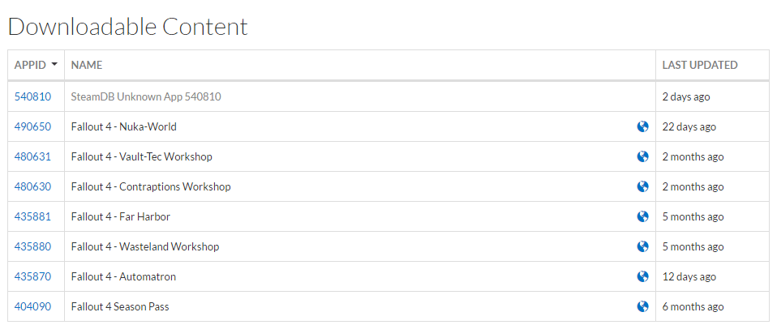
Task: Click globe icon for Vault-Tec Workshop row
Action: click(x=642, y=156)
